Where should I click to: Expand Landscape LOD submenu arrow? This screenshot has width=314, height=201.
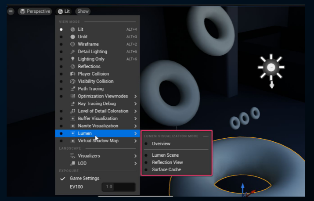pos(136,163)
